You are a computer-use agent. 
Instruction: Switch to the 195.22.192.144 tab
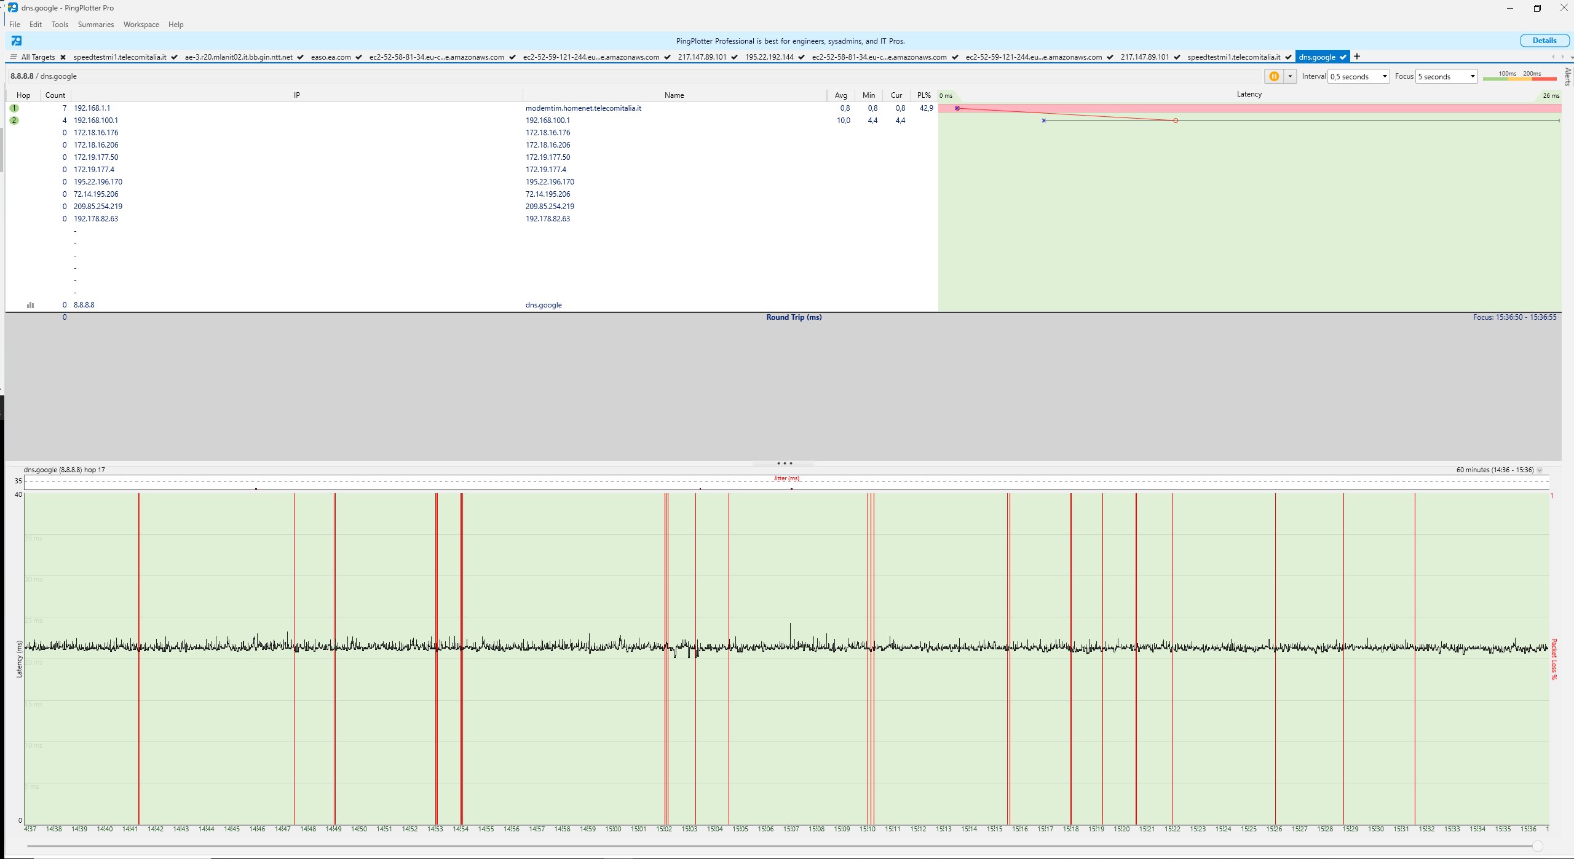coord(769,57)
